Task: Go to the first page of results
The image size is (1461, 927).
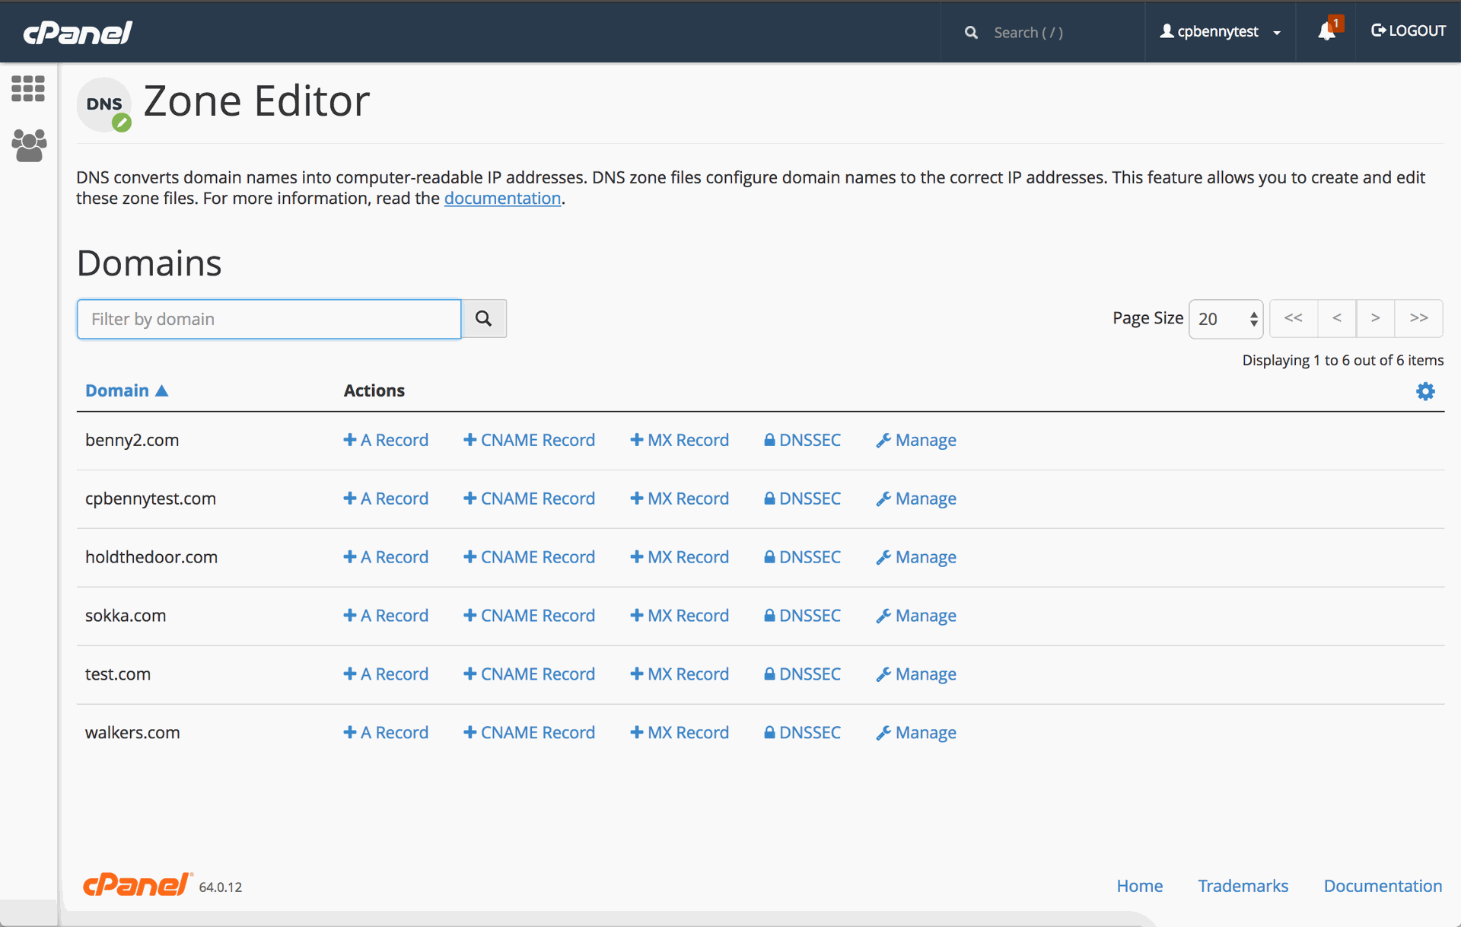Action: [x=1294, y=318]
